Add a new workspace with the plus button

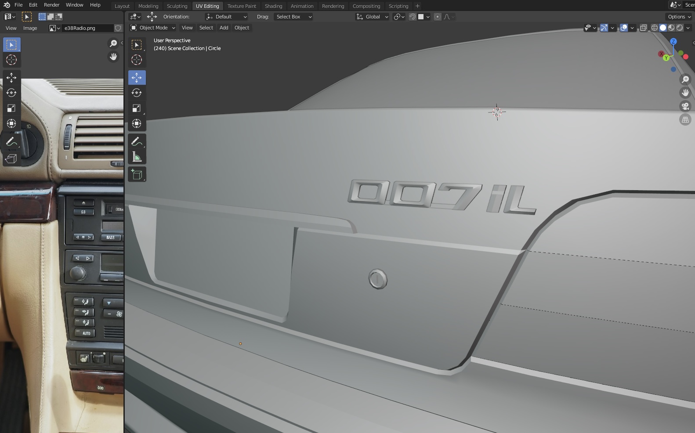click(x=417, y=6)
